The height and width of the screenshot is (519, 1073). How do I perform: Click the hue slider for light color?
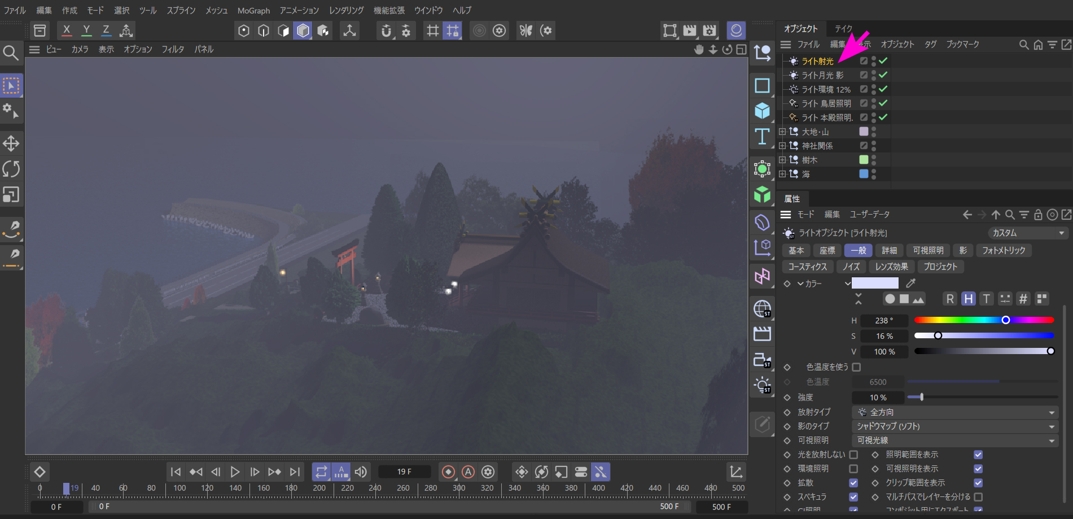984,320
